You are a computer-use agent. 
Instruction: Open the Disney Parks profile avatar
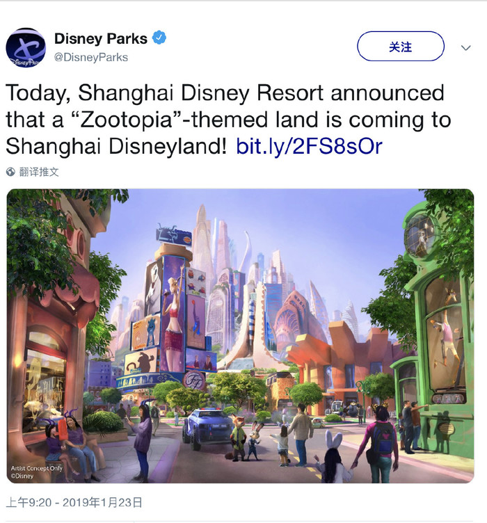tap(26, 48)
